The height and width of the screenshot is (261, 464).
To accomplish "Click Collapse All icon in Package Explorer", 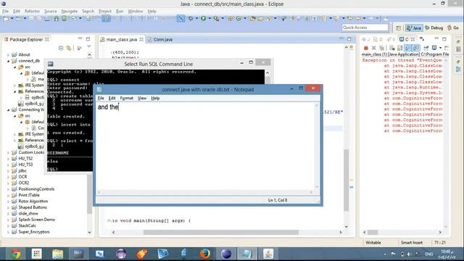I will (x=61, y=48).
